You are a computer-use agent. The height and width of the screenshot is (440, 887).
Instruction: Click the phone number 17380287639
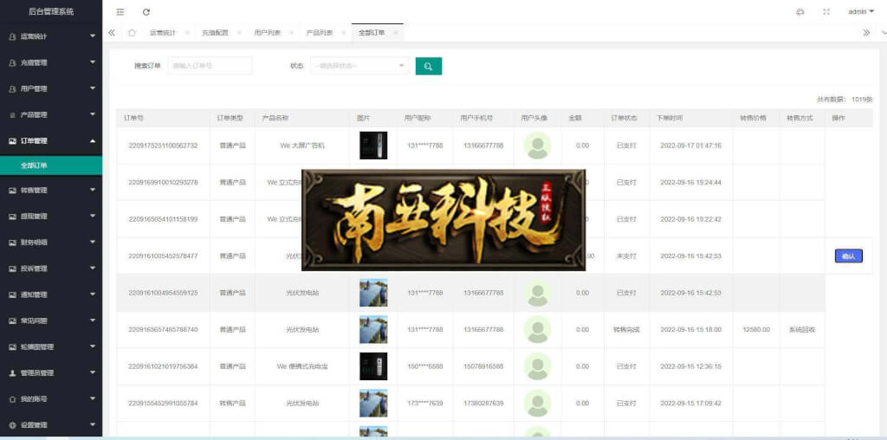[483, 404]
